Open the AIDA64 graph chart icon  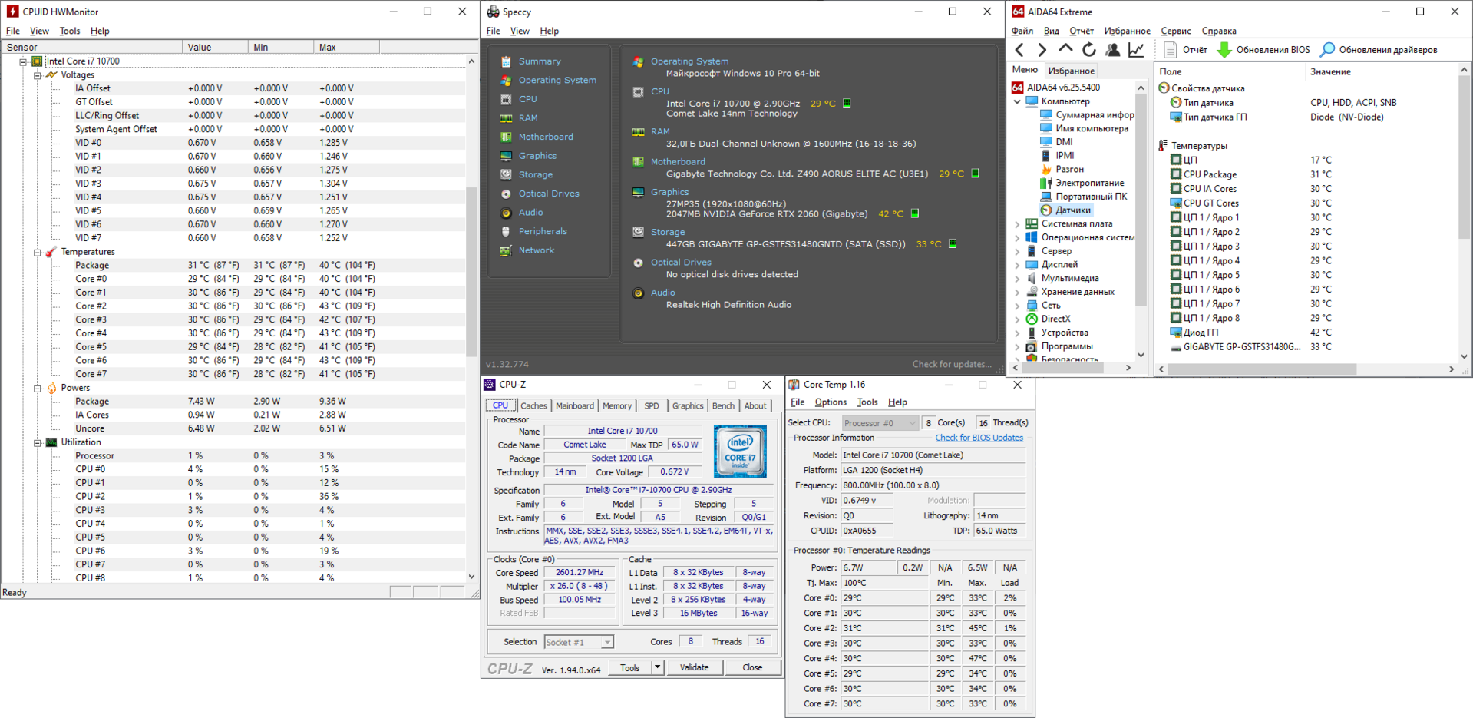[1136, 50]
